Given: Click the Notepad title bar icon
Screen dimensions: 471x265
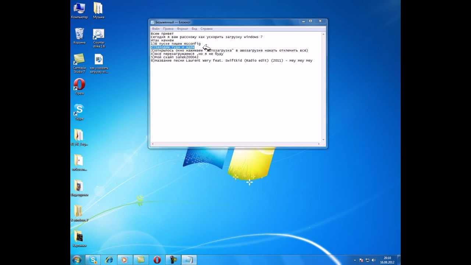Looking at the screenshot, I should (152, 22).
